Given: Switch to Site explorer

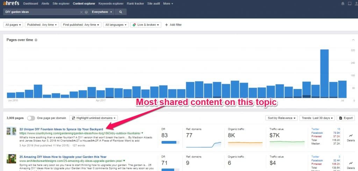Looking at the screenshot, I should pos(61,3).
